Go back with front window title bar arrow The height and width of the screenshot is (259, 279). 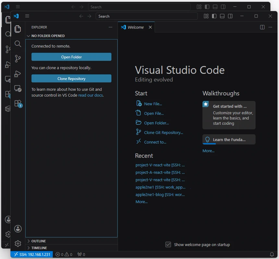(x=81, y=16)
